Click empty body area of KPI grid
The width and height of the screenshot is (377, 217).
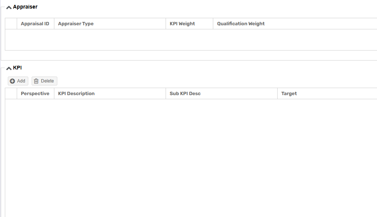point(191,158)
